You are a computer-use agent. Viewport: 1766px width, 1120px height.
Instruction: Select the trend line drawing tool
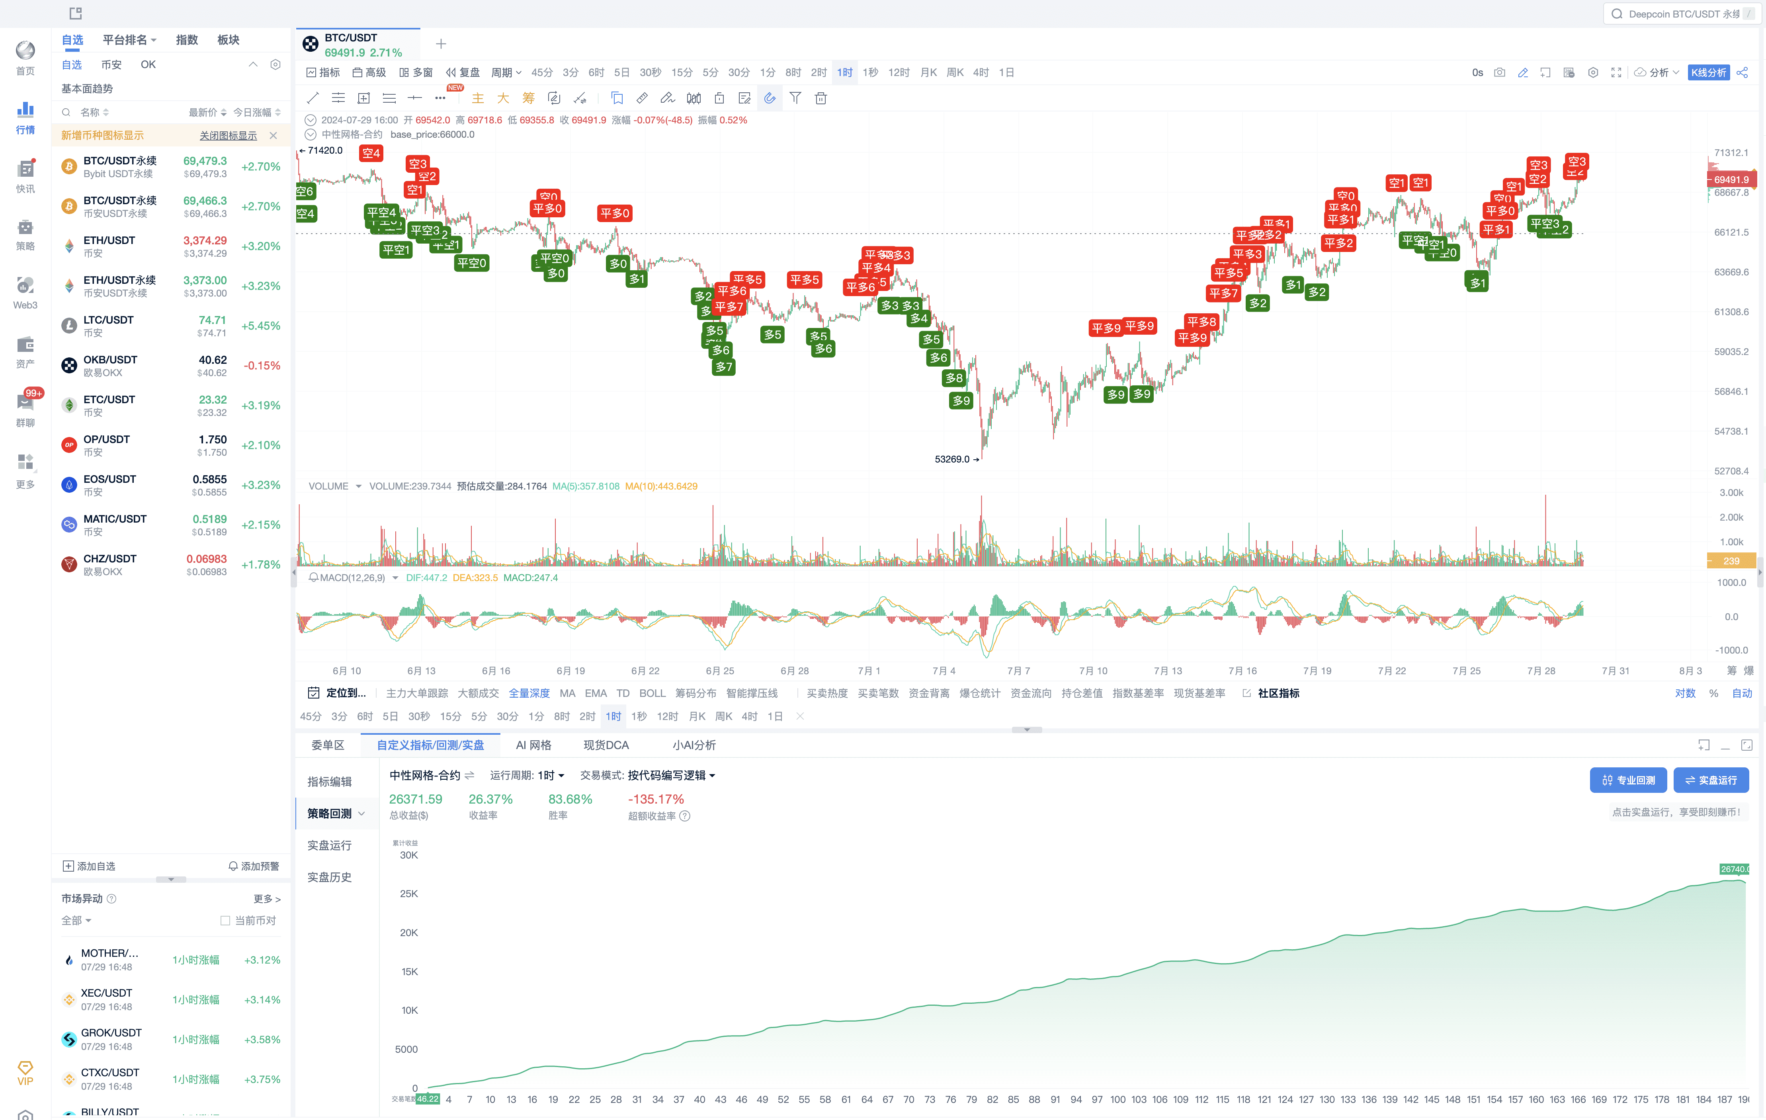point(313,98)
